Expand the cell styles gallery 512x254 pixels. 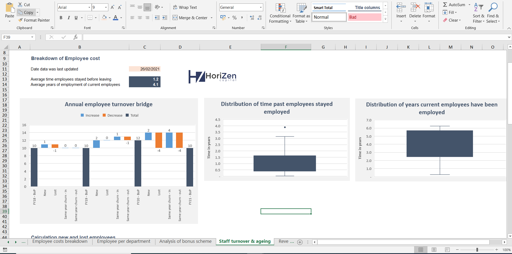click(385, 19)
